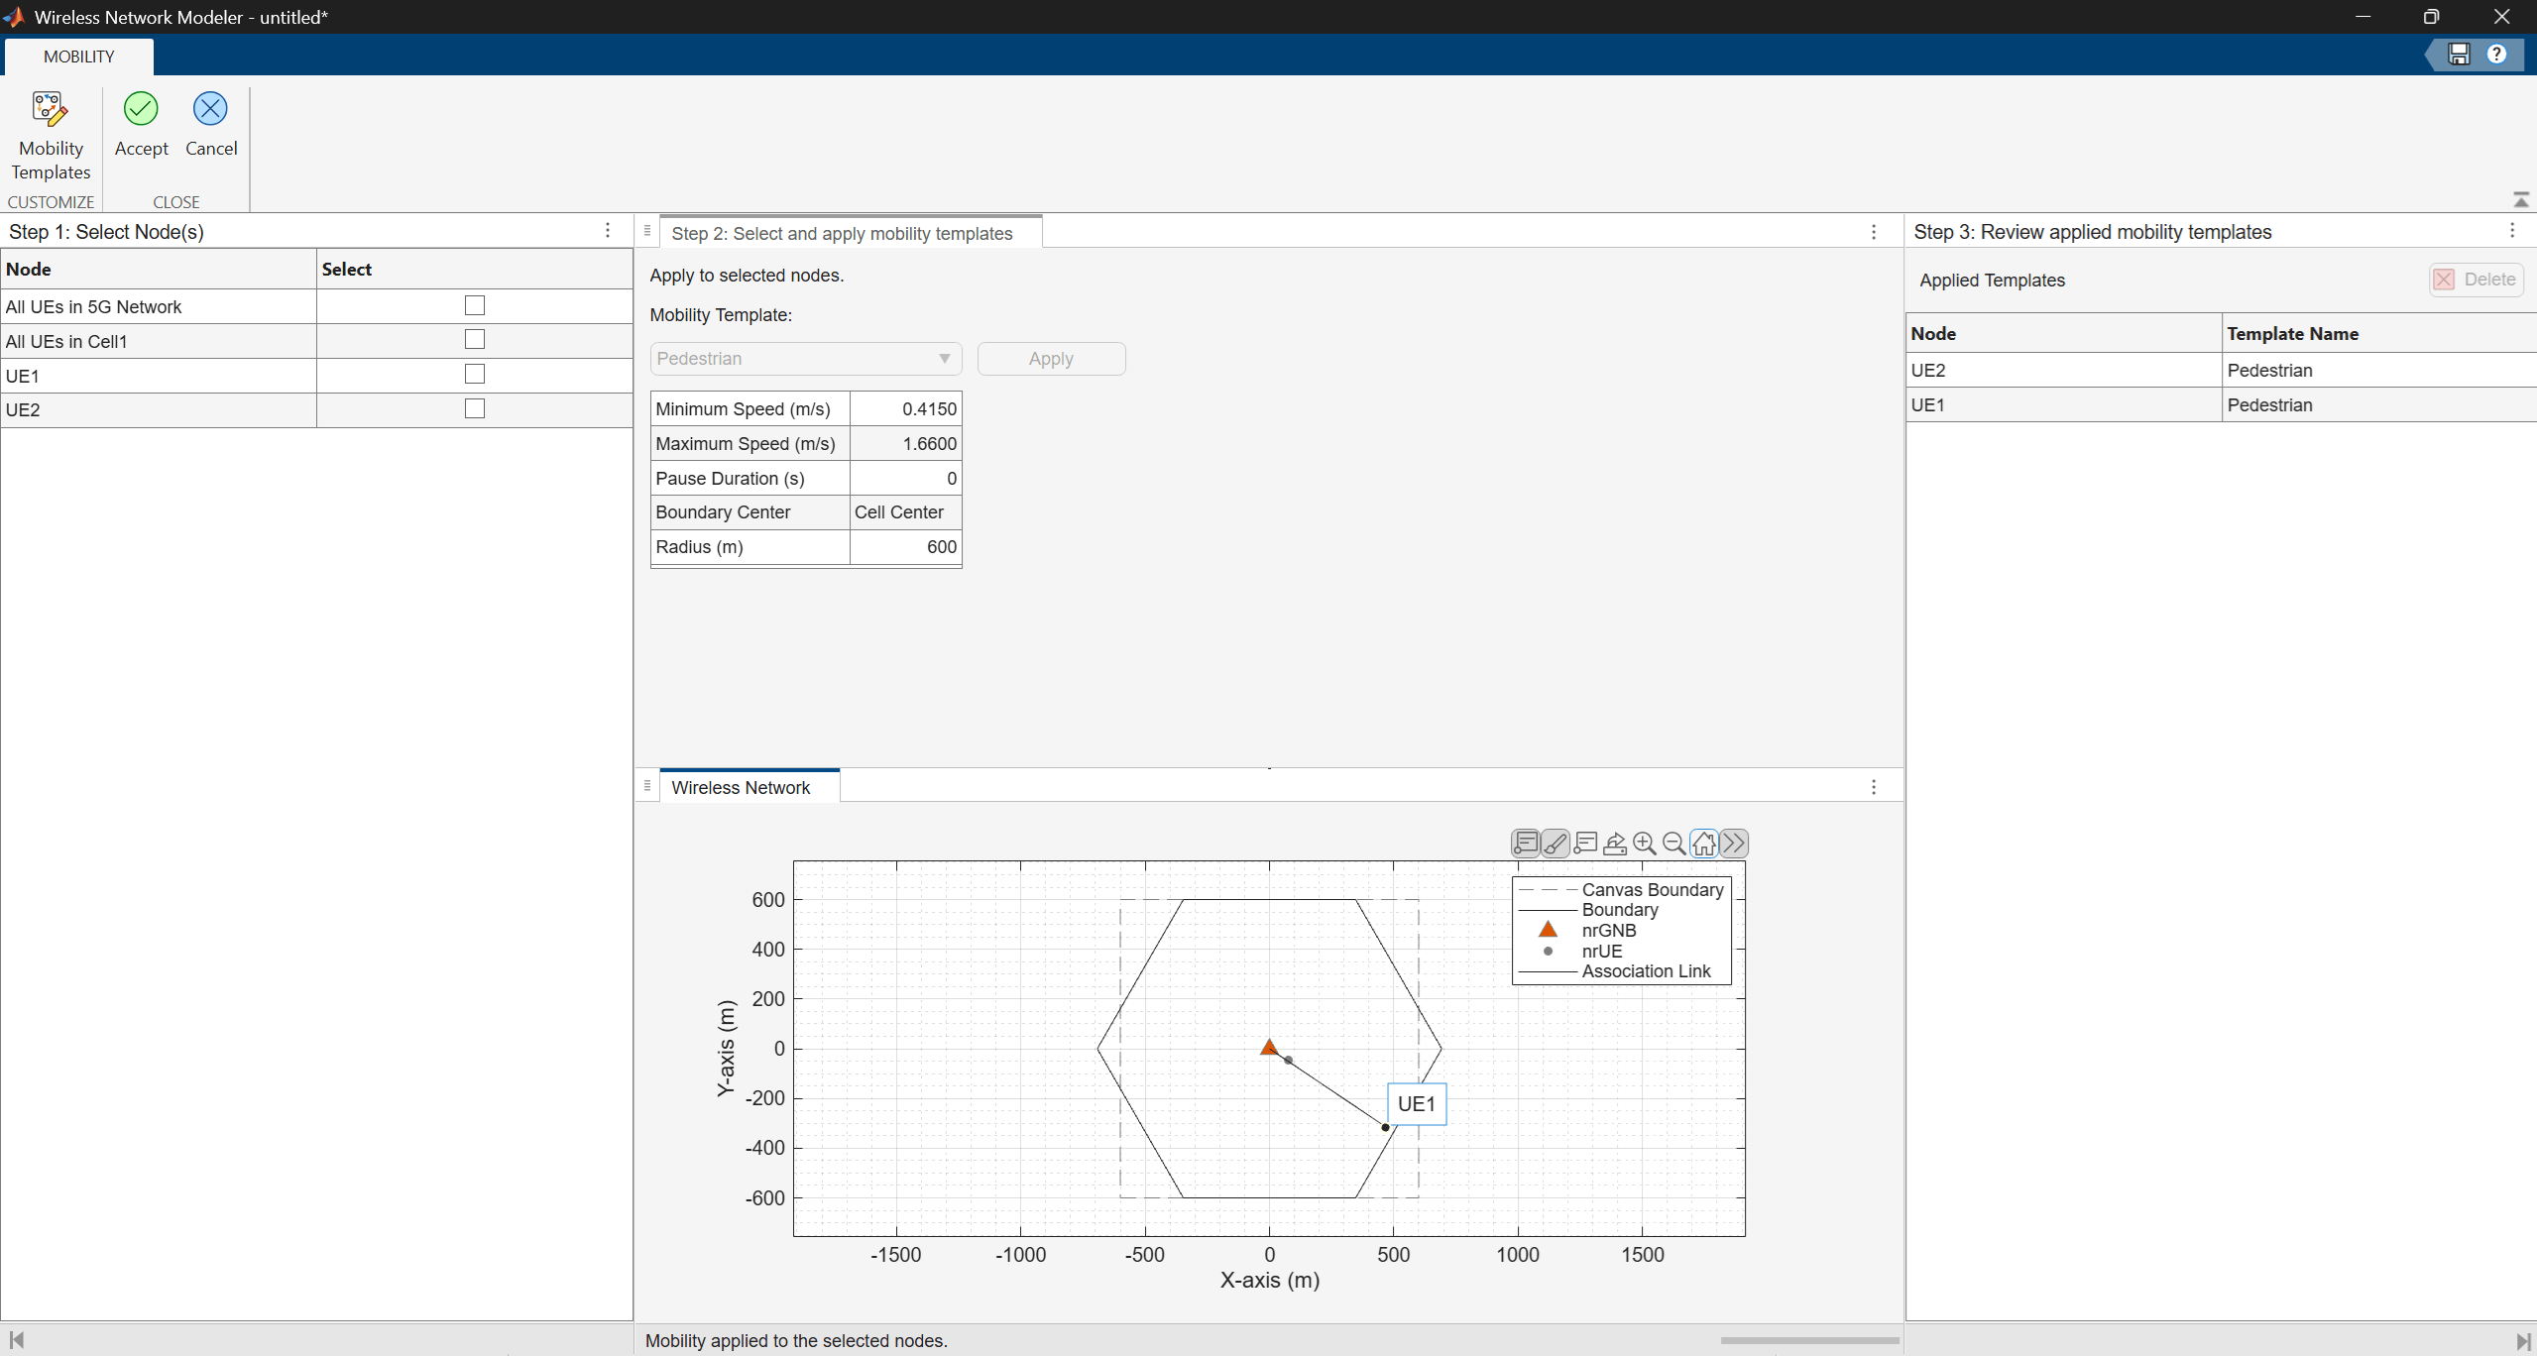Activate the brush tool on the axes toolbar

click(x=1556, y=844)
